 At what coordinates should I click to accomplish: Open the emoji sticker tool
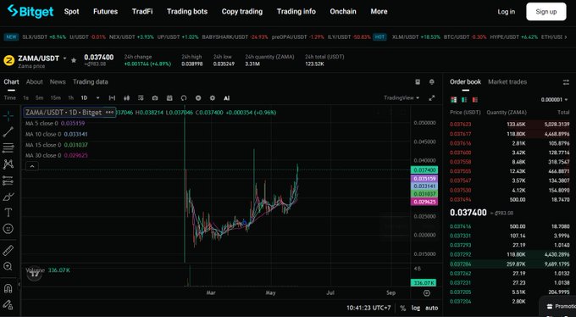(x=8, y=229)
